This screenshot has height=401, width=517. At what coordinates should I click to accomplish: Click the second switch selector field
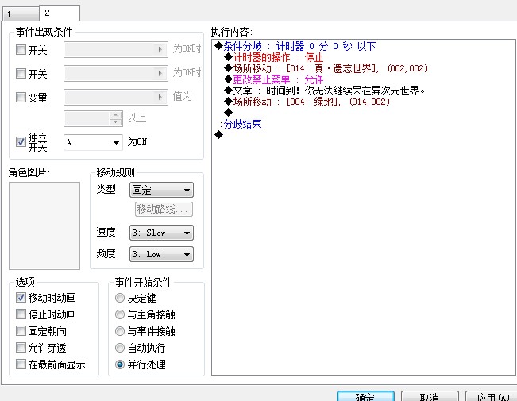(116, 73)
